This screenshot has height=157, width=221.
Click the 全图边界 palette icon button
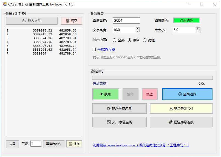point(187,94)
